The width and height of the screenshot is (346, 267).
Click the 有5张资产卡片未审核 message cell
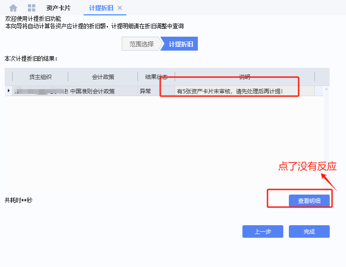[x=245, y=91]
